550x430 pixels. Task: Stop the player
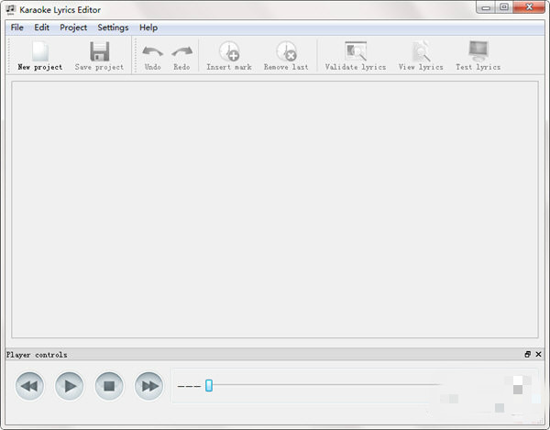109,386
